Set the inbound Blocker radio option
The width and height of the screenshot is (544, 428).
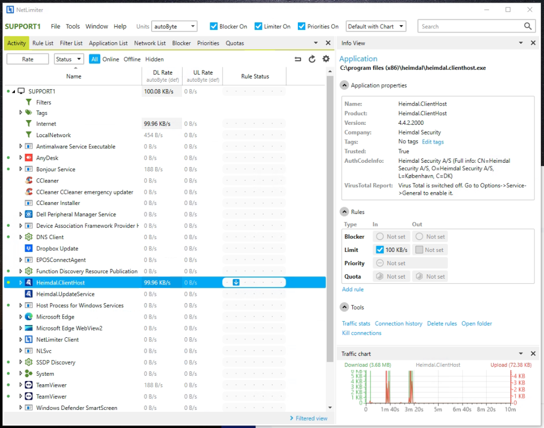pyautogui.click(x=380, y=236)
